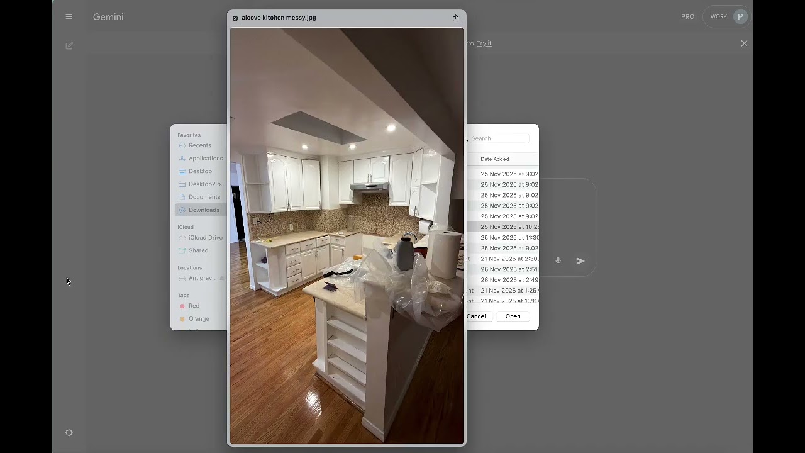Filter by the Orange tag

(x=199, y=319)
